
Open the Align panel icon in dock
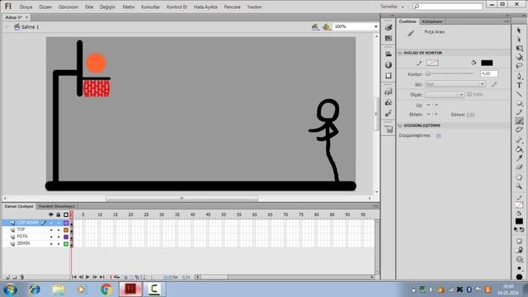(x=389, y=54)
